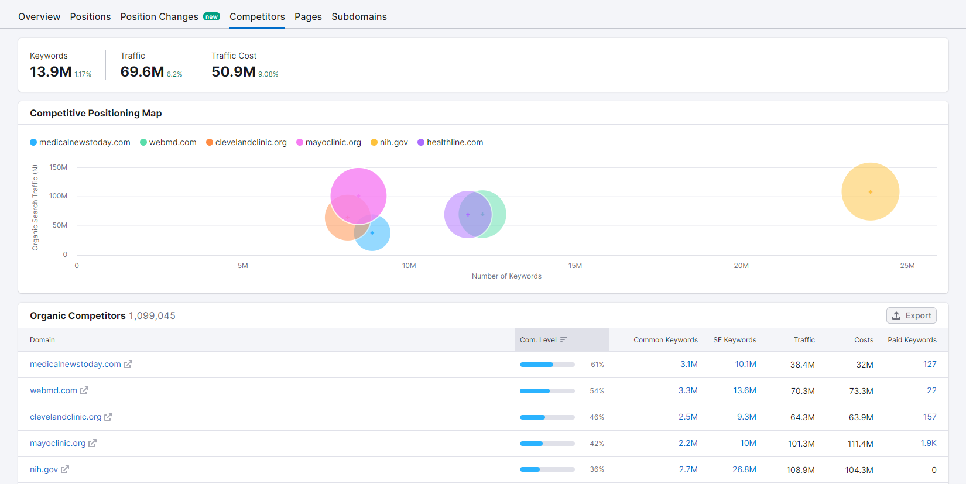
Task: Click the sort icon beside Com. Level
Action: [x=564, y=339]
